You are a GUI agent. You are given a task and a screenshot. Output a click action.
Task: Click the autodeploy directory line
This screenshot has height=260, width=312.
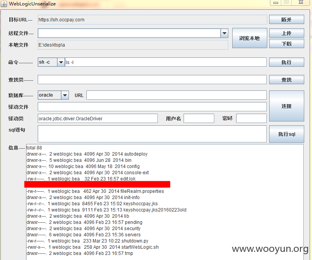87,154
